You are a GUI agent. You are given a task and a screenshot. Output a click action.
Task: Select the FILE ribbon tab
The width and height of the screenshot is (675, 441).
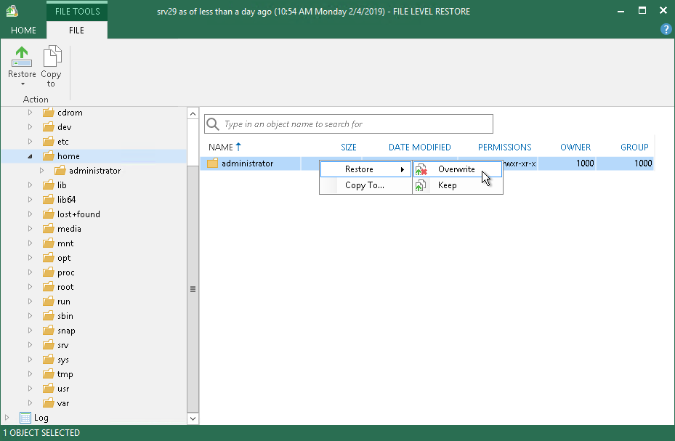click(x=76, y=30)
